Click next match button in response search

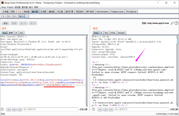pyautogui.click(x=111, y=110)
